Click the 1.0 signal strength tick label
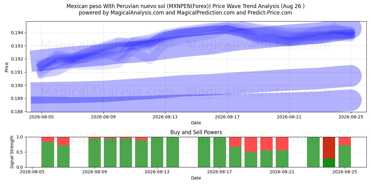This screenshot has height=185, width=371. pos(20,137)
